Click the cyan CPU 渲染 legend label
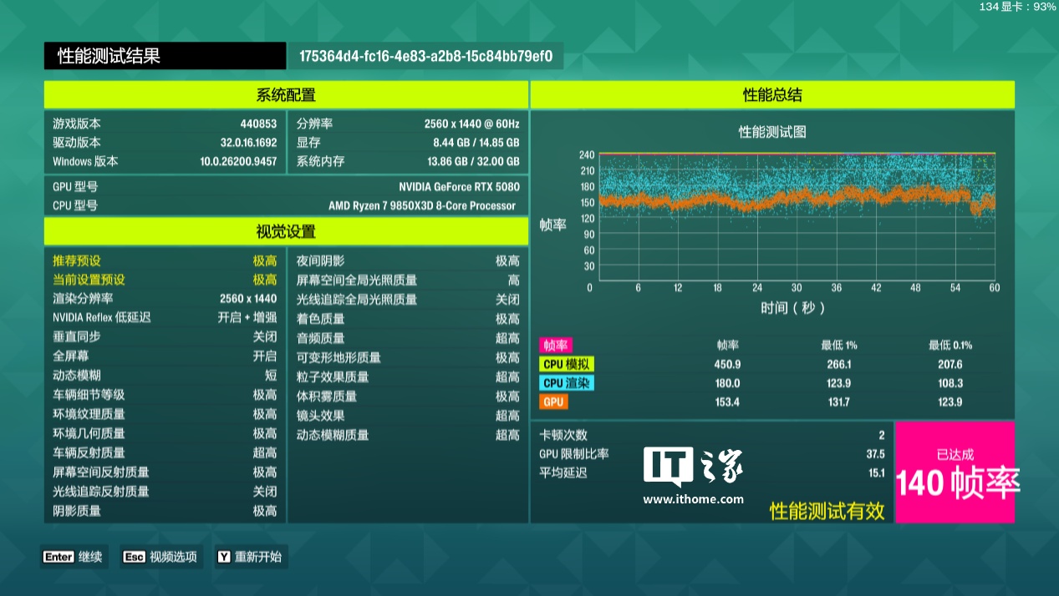Image resolution: width=1059 pixels, height=596 pixels. pyautogui.click(x=568, y=383)
